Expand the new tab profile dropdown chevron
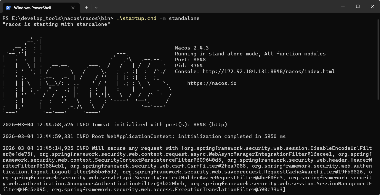The width and height of the screenshot is (380, 195). (96, 8)
